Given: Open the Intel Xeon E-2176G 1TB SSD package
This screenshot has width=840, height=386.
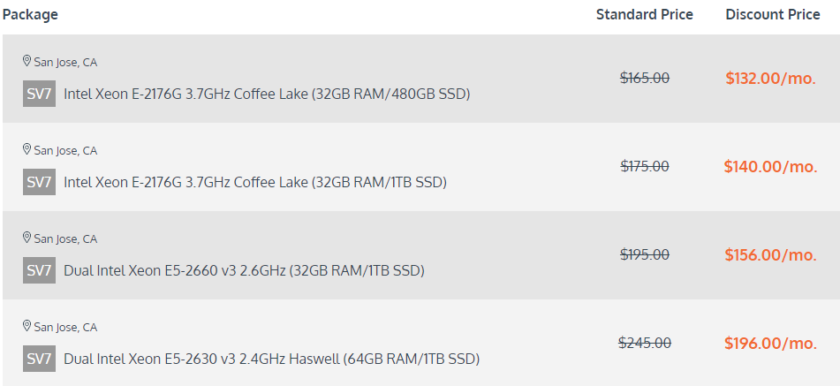Looking at the screenshot, I should (x=255, y=182).
